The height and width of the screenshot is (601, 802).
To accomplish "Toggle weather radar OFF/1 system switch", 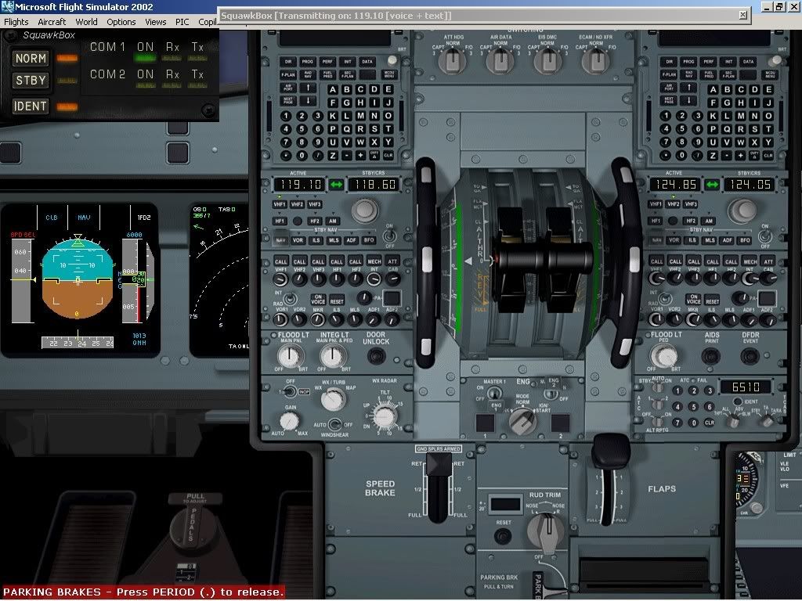I will (x=289, y=391).
